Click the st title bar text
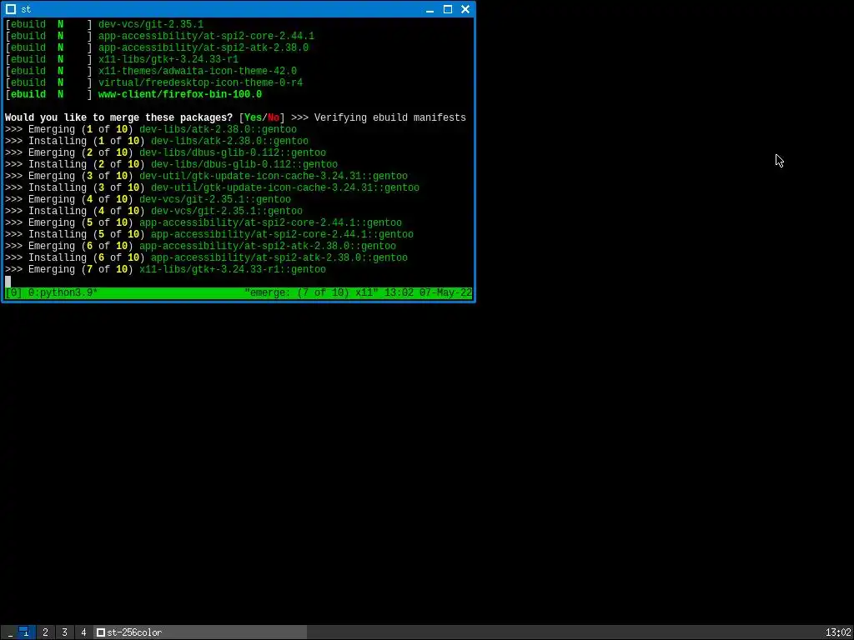854x640 pixels. (26, 9)
